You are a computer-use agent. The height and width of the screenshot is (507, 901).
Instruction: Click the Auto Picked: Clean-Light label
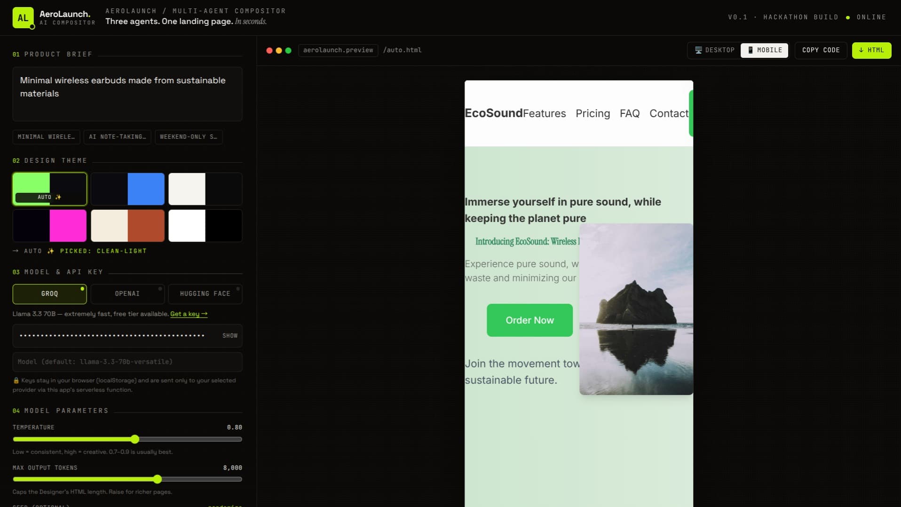pos(80,251)
